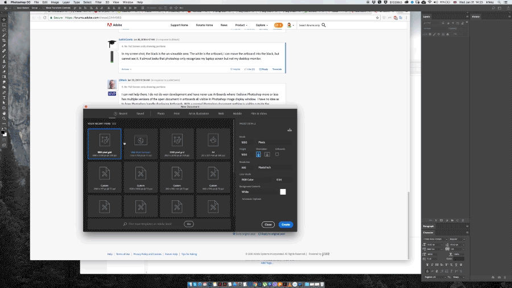Open the Filter menu in menu bar

click(98, 2)
